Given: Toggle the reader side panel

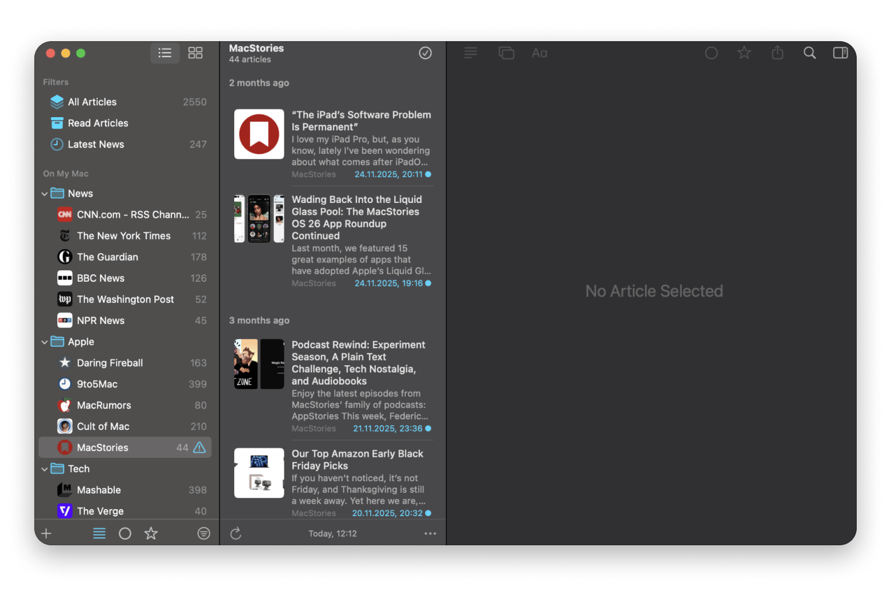Looking at the screenshot, I should (x=840, y=53).
